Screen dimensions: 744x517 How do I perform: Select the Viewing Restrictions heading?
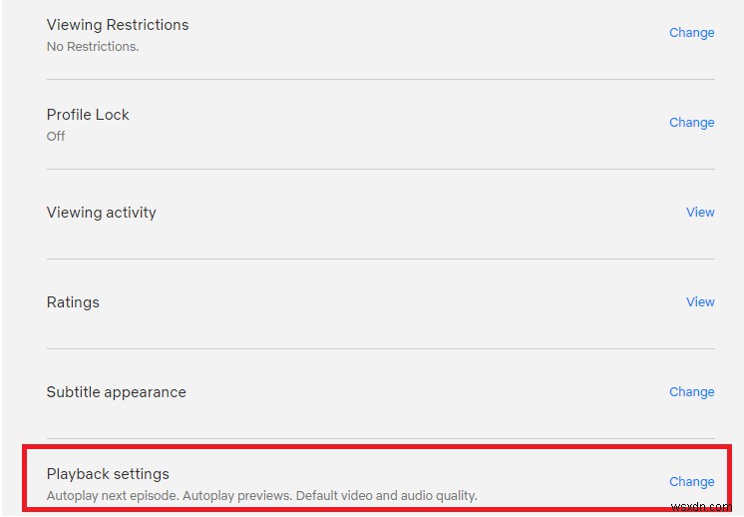tap(118, 24)
